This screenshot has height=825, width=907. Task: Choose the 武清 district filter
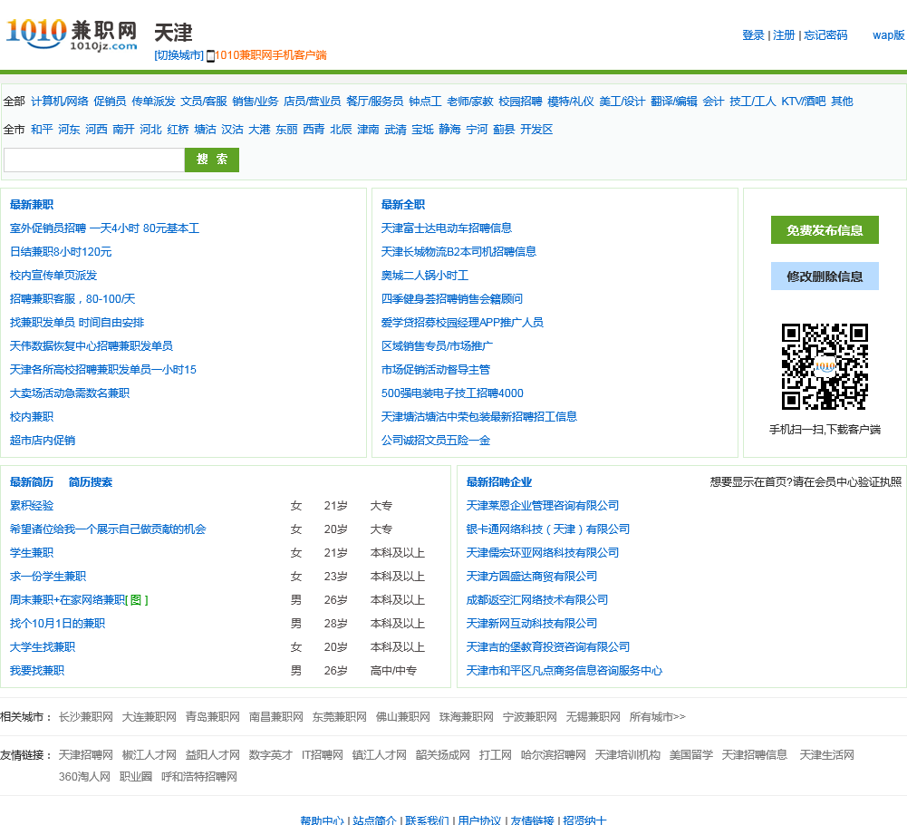pyautogui.click(x=396, y=130)
